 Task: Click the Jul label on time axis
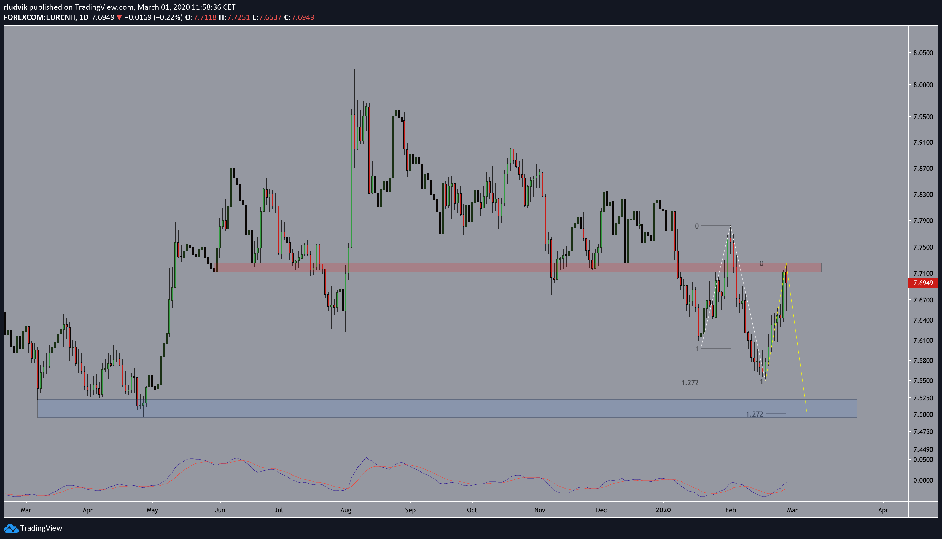click(279, 510)
